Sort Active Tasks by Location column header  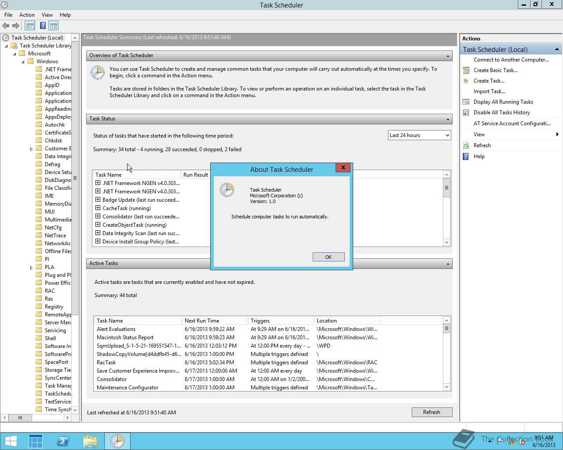[347, 321]
